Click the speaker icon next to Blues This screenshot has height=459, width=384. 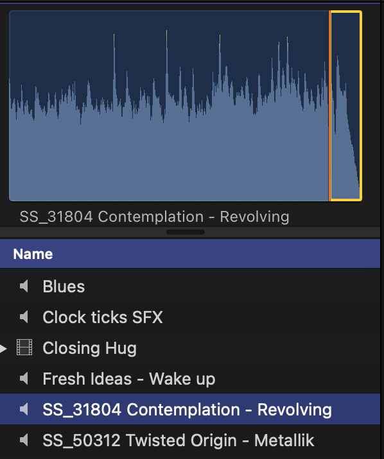[x=24, y=286]
